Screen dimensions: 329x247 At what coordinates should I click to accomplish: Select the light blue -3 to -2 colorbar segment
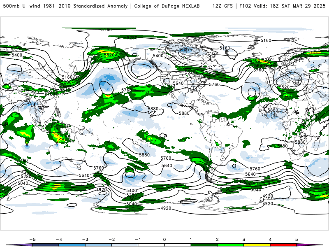(98, 245)
